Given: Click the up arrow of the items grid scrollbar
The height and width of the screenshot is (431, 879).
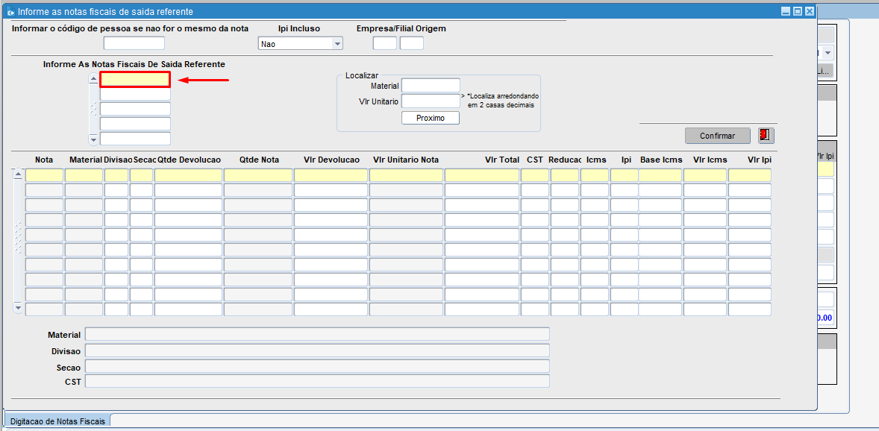Looking at the screenshot, I should (18, 174).
